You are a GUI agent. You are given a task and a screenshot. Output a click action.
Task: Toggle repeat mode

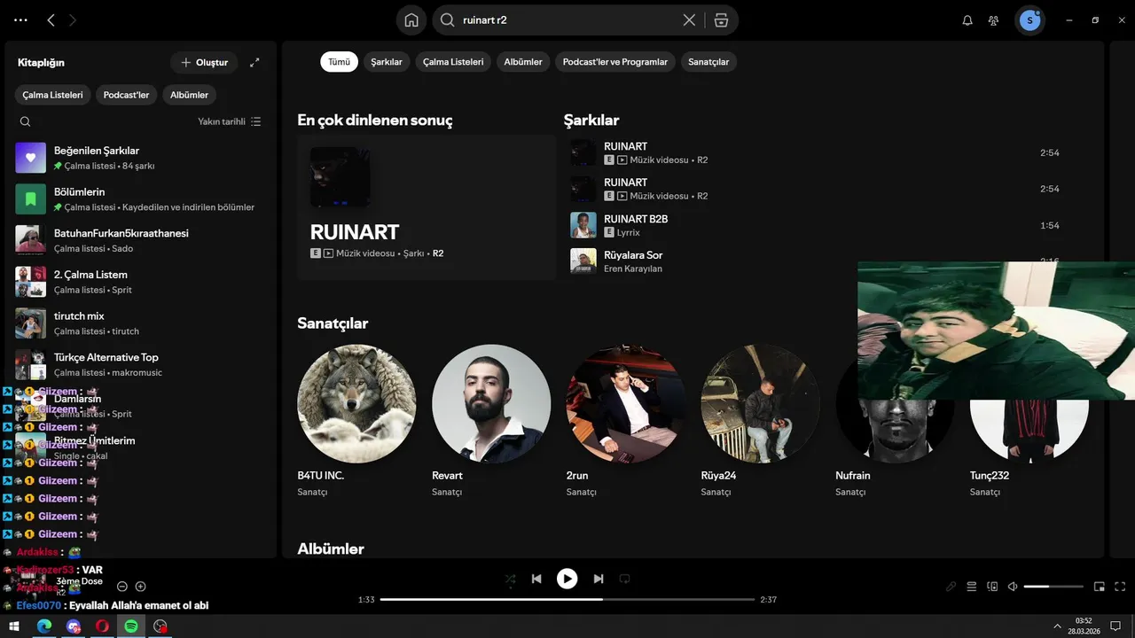624,579
